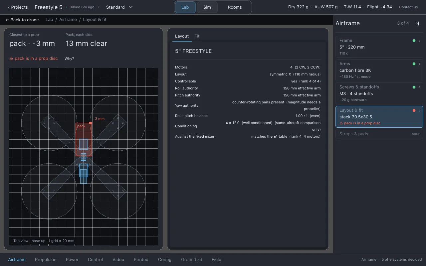Click the 'Dry 322 g' stat

(x=299, y=7)
